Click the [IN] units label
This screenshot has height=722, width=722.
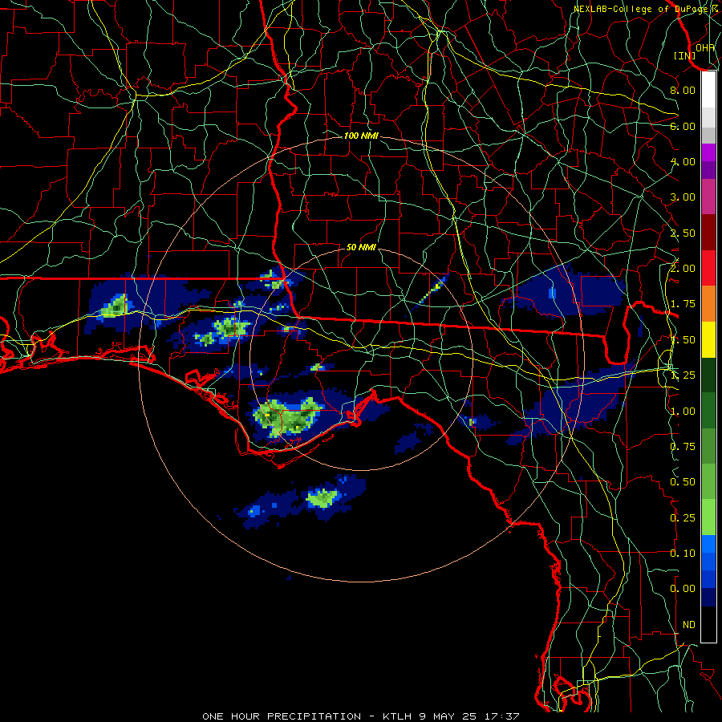[x=684, y=55]
